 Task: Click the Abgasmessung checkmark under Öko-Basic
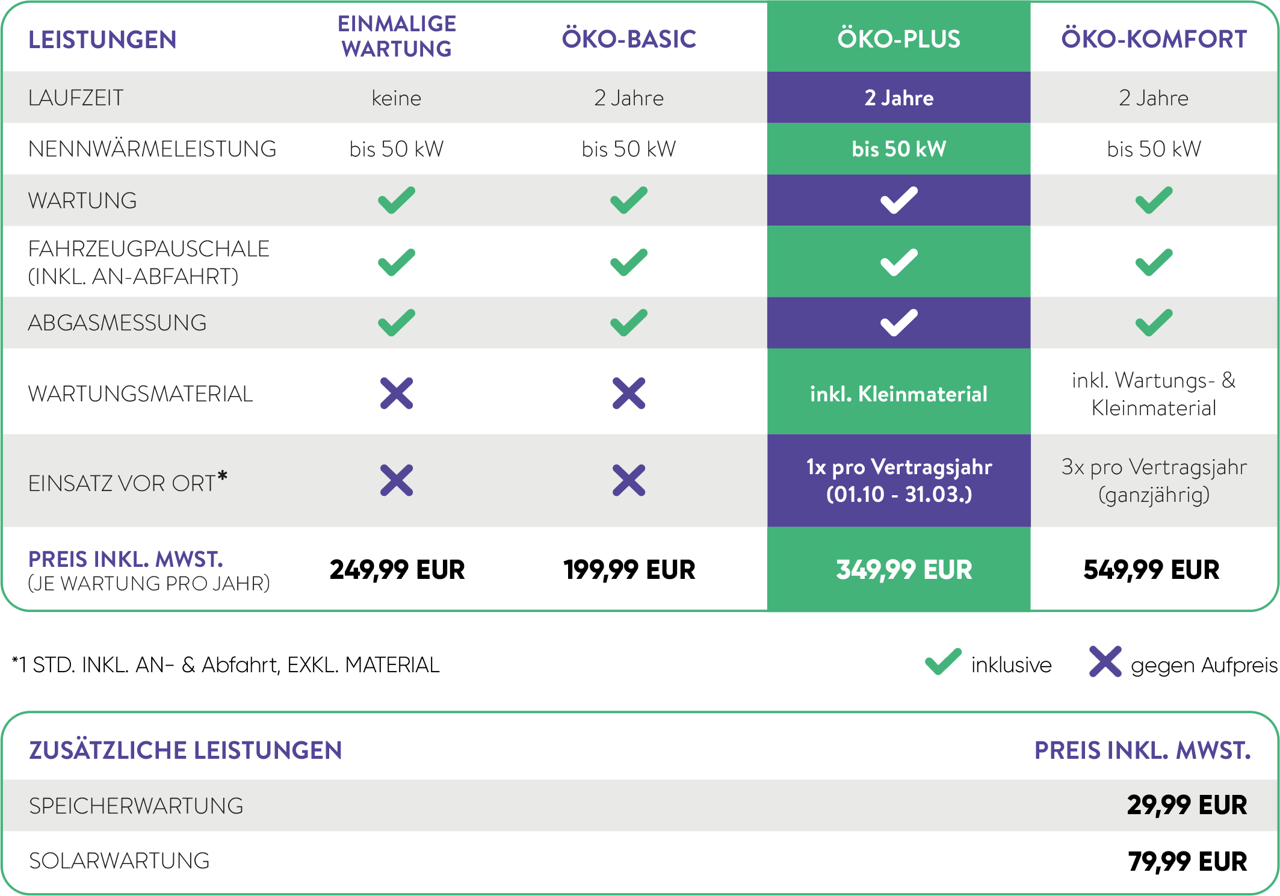click(629, 323)
